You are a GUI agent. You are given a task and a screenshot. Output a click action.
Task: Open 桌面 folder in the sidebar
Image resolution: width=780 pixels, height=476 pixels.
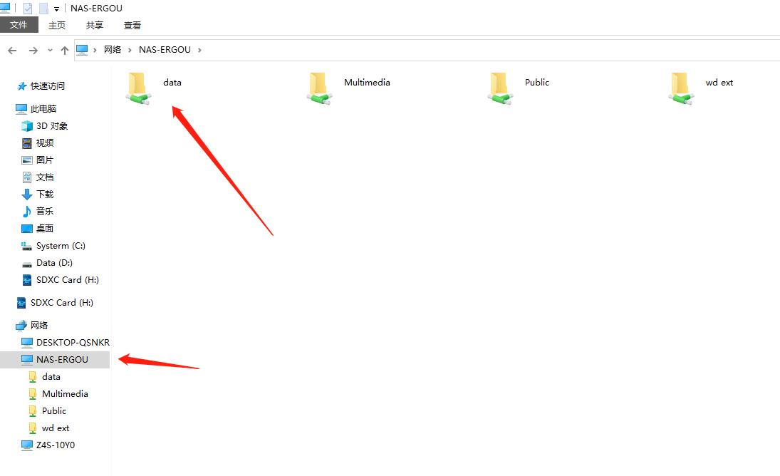[45, 228]
